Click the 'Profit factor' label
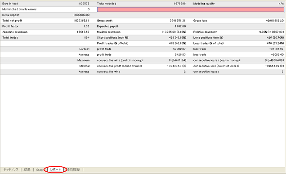 [10, 26]
